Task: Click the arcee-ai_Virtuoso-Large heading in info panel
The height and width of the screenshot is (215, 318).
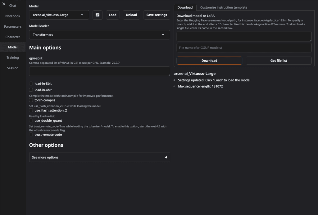Action: click(194, 73)
